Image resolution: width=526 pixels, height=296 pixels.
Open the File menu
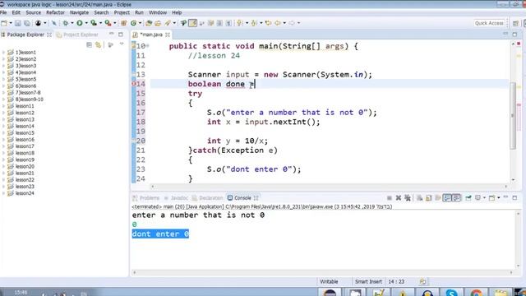3,13
